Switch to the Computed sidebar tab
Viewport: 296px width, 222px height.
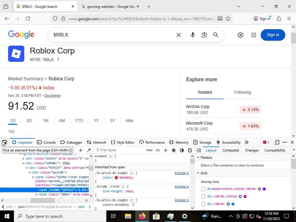tap(231, 150)
